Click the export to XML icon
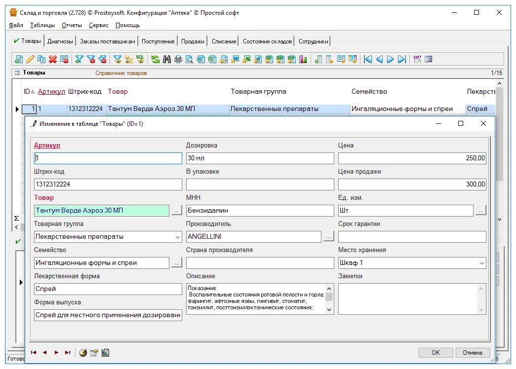 click(291, 59)
